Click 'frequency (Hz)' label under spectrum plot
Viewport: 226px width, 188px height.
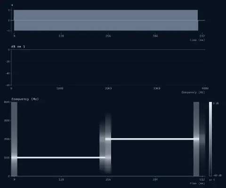point(193,92)
